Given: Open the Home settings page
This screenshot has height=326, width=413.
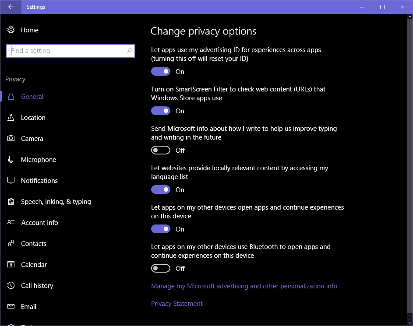Looking at the screenshot, I should pos(29,30).
